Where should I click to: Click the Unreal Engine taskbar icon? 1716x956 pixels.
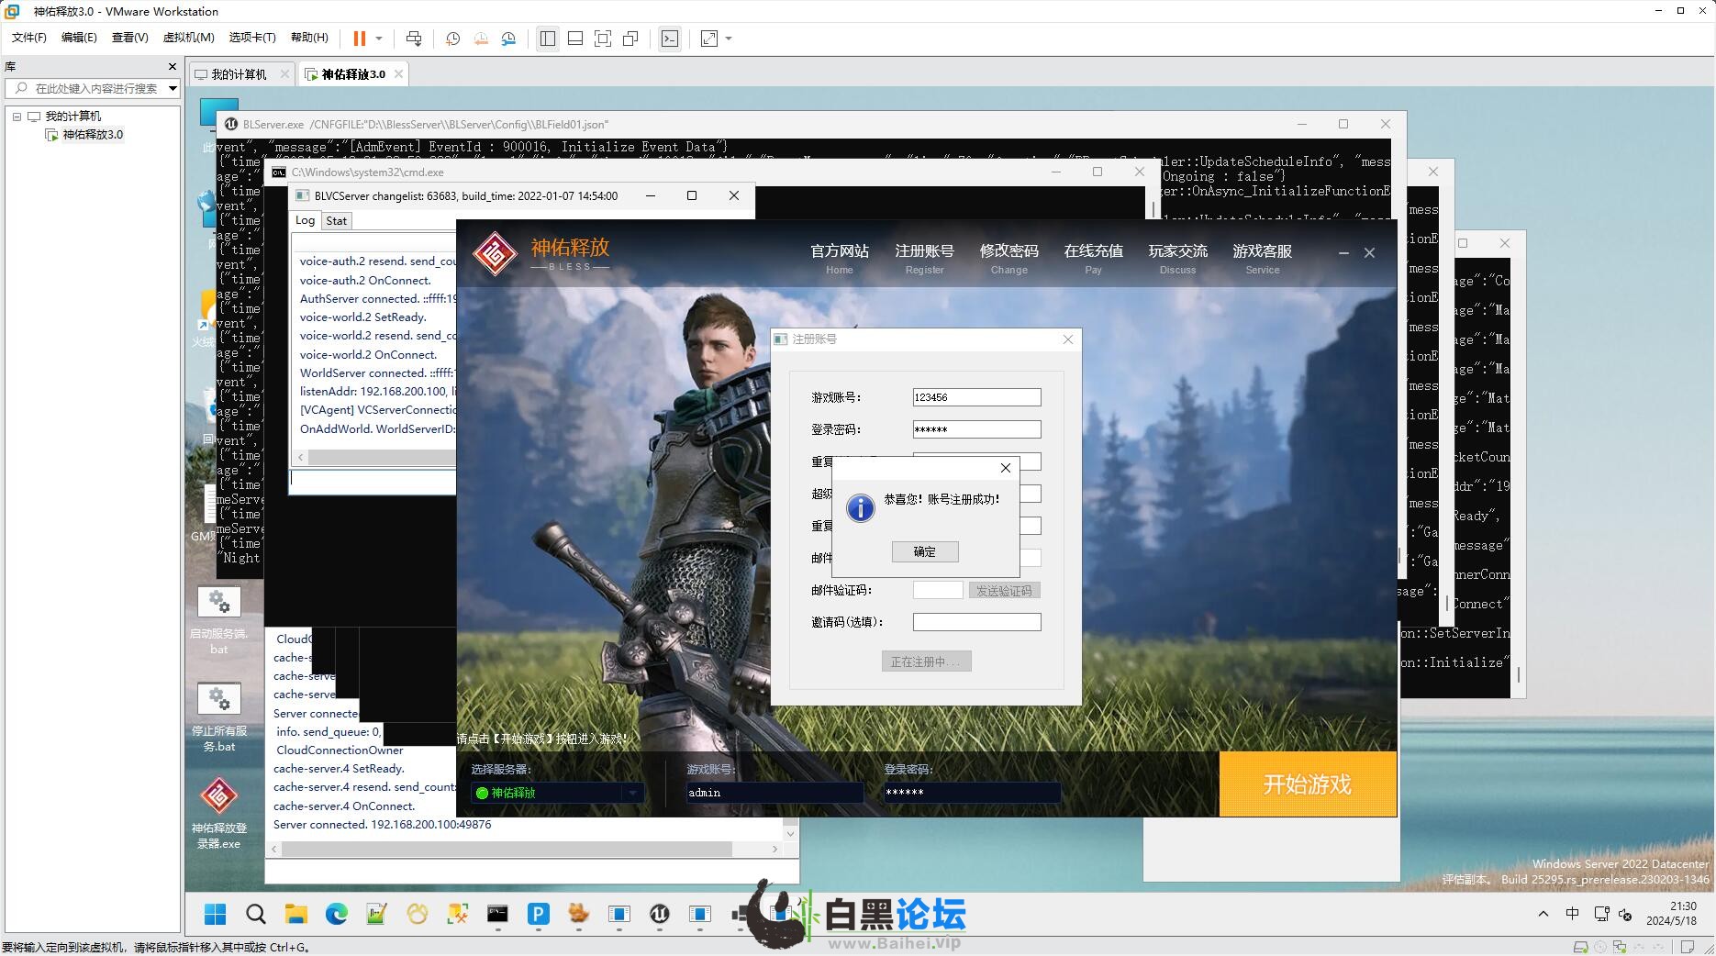pos(660,914)
